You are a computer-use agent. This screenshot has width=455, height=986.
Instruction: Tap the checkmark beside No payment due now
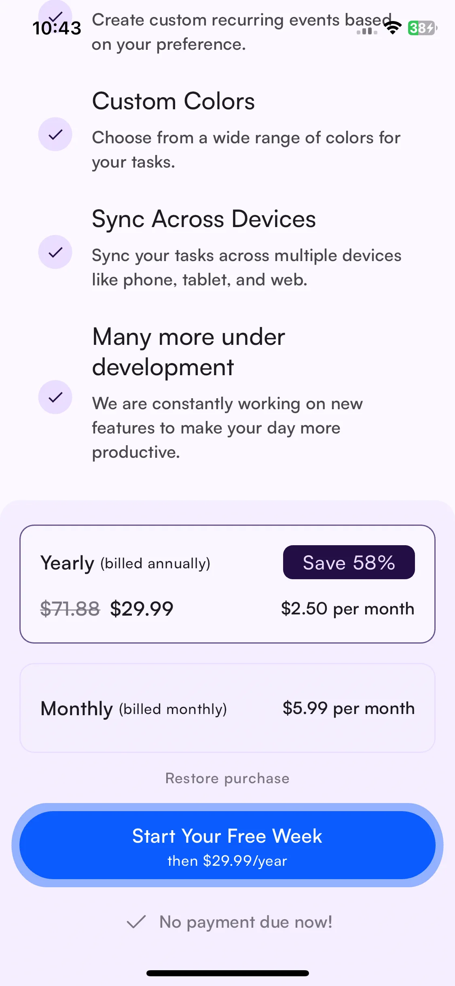(x=136, y=922)
